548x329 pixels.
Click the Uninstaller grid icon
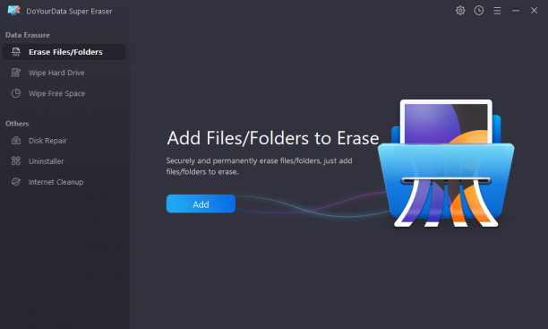(x=16, y=161)
